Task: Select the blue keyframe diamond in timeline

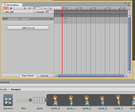Action: [x=62, y=15]
